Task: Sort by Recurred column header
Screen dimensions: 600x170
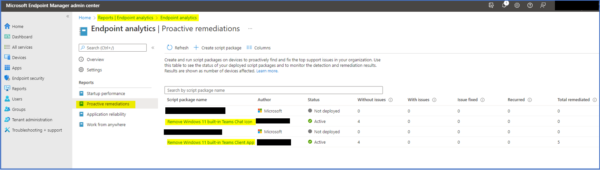Action: [x=516, y=100]
